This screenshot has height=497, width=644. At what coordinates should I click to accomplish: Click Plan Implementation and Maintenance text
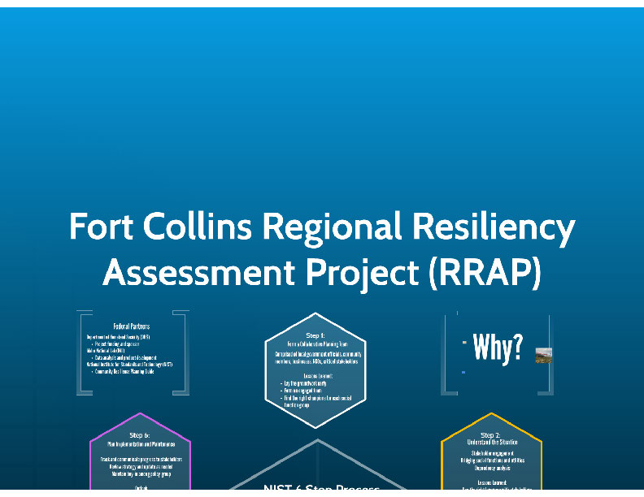pyautogui.click(x=140, y=445)
